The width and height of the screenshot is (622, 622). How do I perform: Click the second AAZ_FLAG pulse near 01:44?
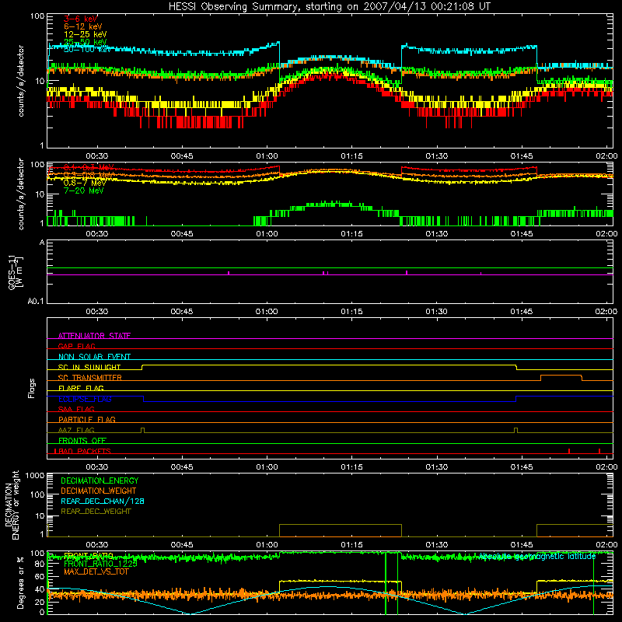pos(515,430)
